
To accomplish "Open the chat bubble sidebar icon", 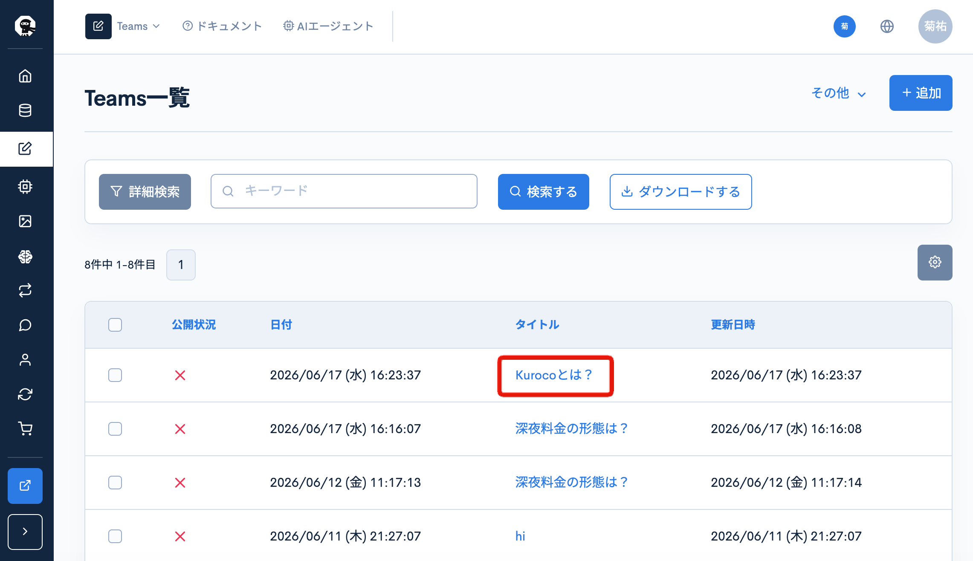I will (x=25, y=325).
